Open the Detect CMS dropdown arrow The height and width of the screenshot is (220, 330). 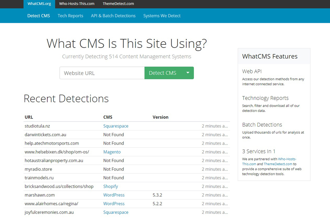pyautogui.click(x=188, y=73)
